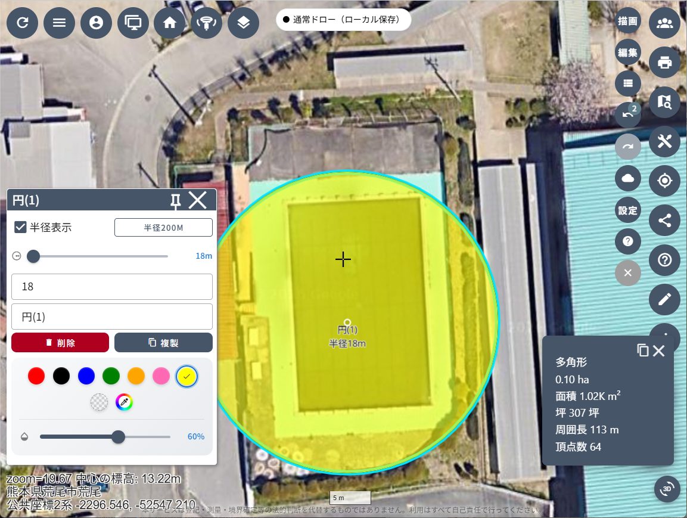Click the print icon
The height and width of the screenshot is (518, 687).
pyautogui.click(x=664, y=62)
